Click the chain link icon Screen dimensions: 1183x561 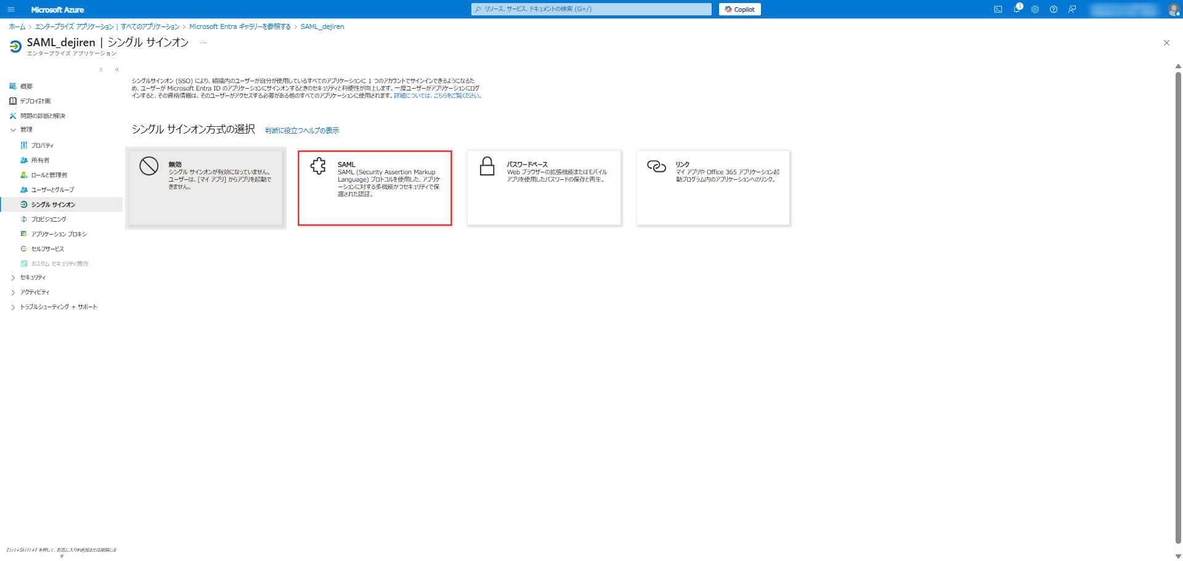pyautogui.click(x=656, y=166)
